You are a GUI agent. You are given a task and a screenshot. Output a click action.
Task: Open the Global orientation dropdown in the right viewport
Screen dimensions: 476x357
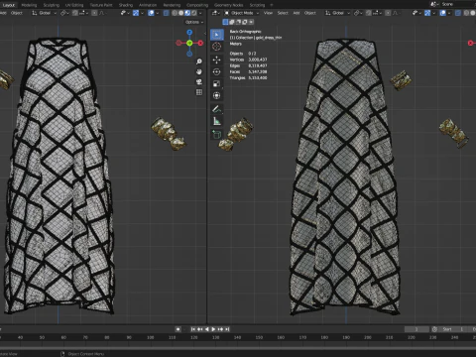tap(338, 13)
